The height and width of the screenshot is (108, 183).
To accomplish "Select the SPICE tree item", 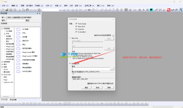I will point(6,69).
